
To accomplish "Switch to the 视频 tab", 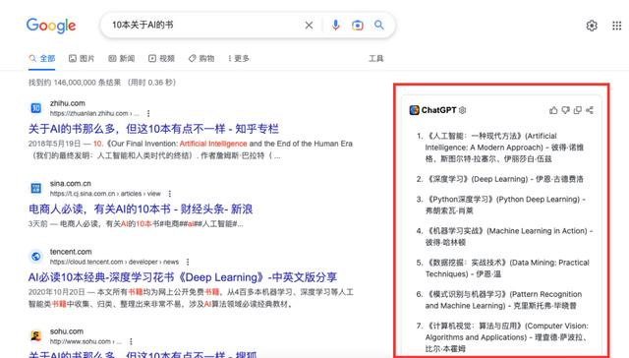I will (x=161, y=59).
